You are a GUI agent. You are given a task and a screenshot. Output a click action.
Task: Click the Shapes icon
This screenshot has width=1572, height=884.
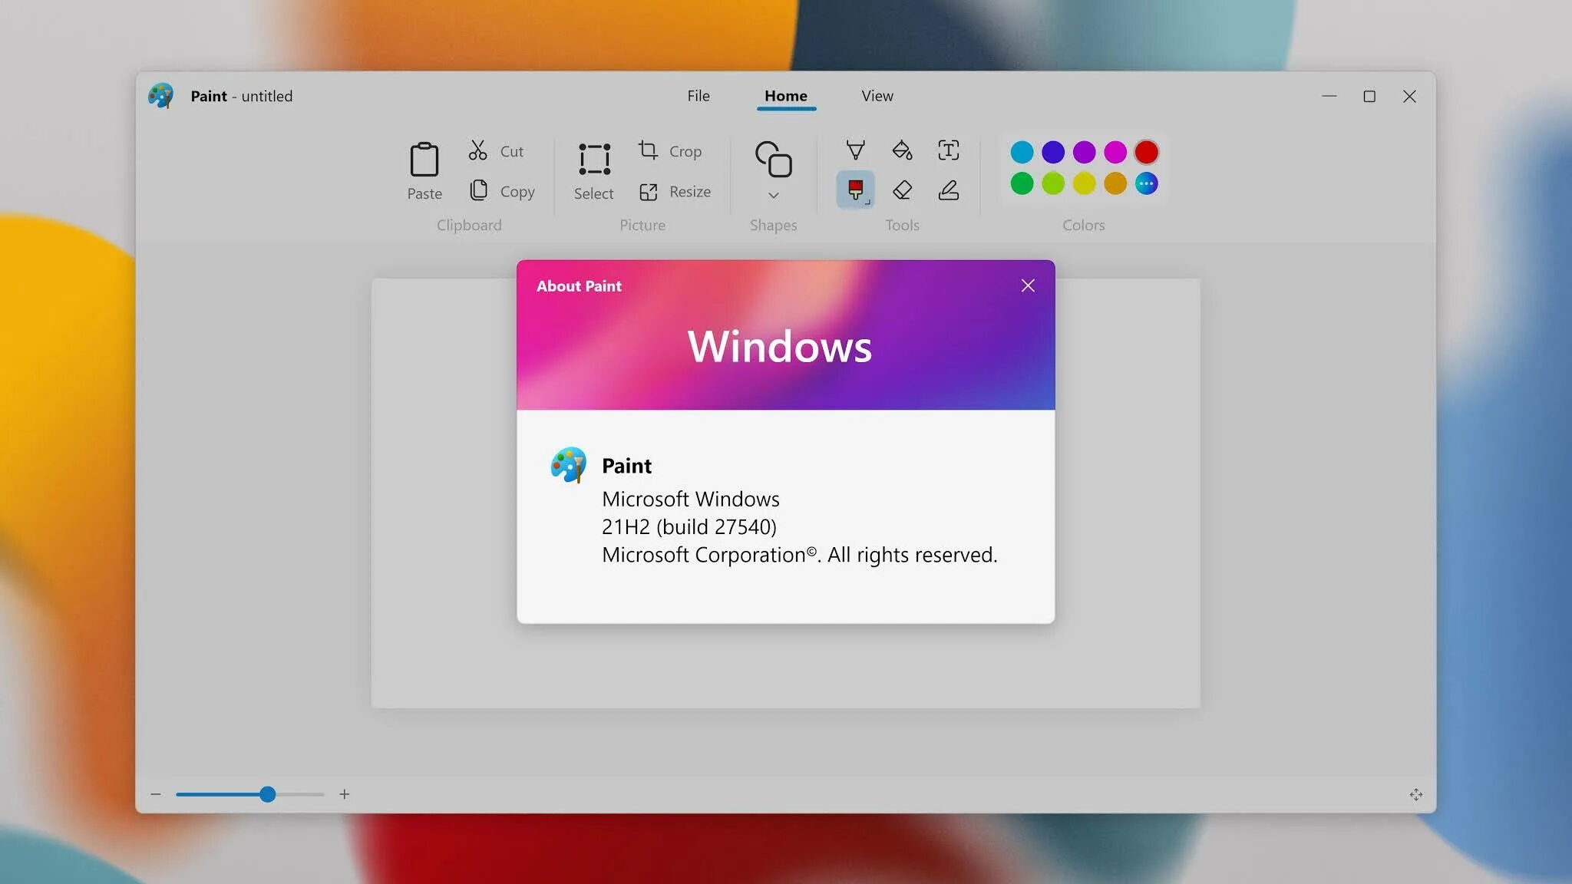[x=773, y=159]
